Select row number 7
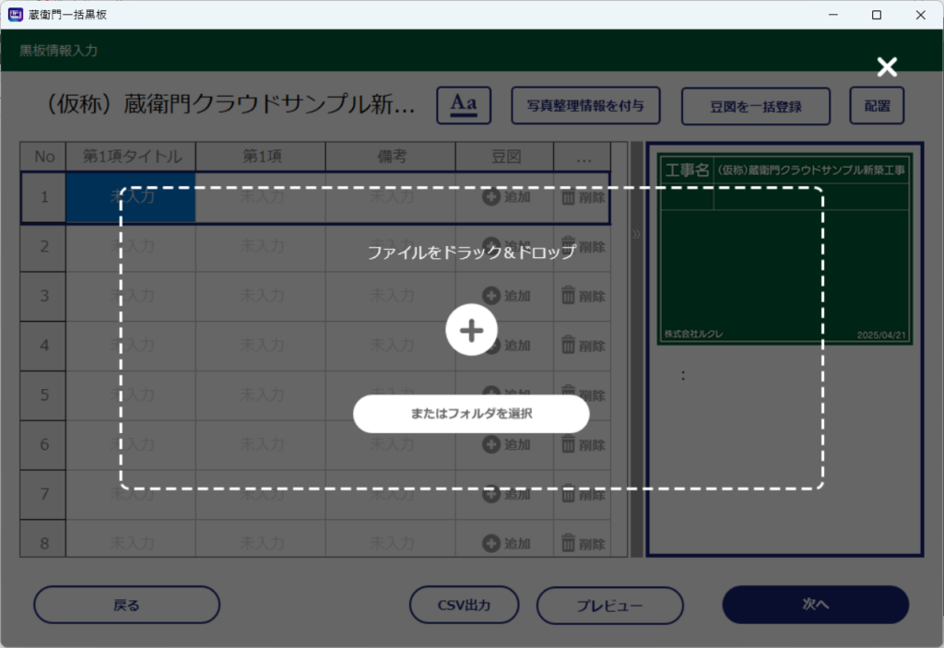This screenshot has width=944, height=648. click(43, 494)
